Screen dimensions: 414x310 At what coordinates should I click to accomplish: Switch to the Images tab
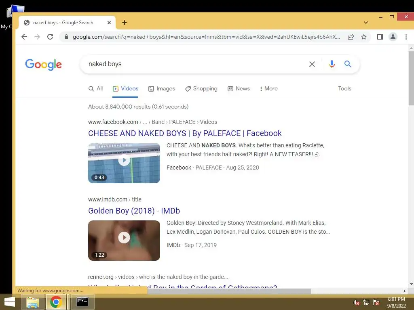[162, 88]
